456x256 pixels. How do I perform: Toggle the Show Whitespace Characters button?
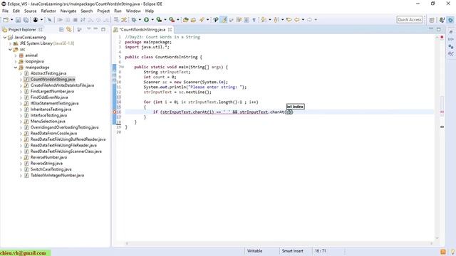pos(254,20)
